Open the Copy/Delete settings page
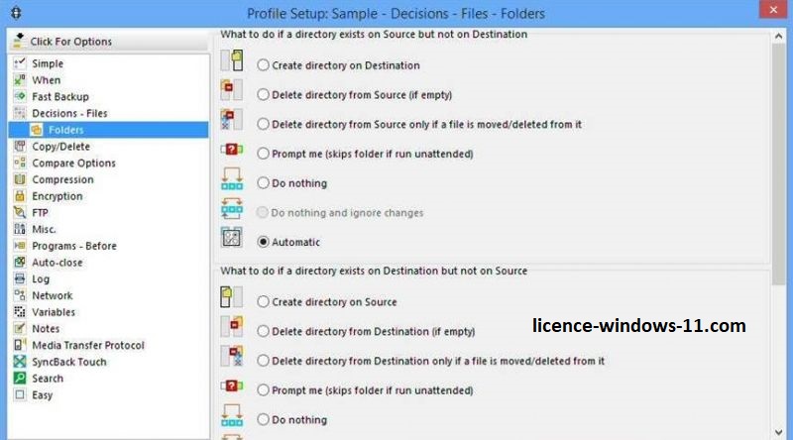793x440 pixels. tap(60, 147)
